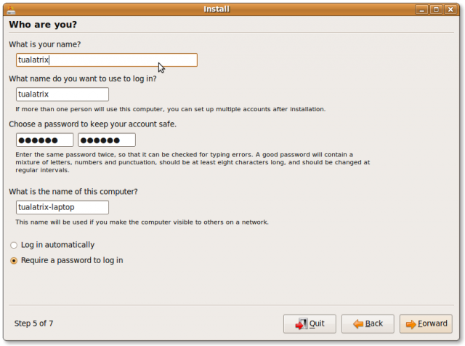Click the door icon on the Quit button
This screenshot has width=465, height=346.
[x=300, y=323]
